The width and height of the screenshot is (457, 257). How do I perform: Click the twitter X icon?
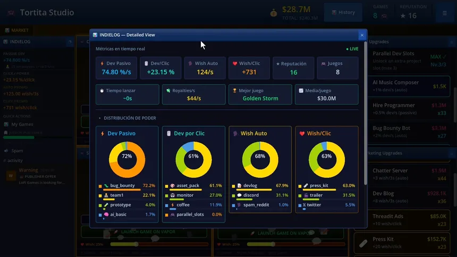point(304,205)
